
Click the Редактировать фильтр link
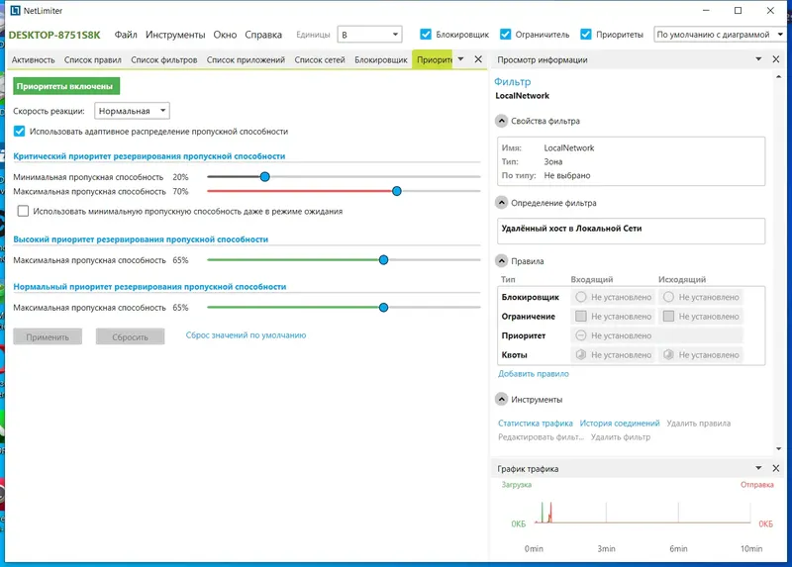pos(541,436)
